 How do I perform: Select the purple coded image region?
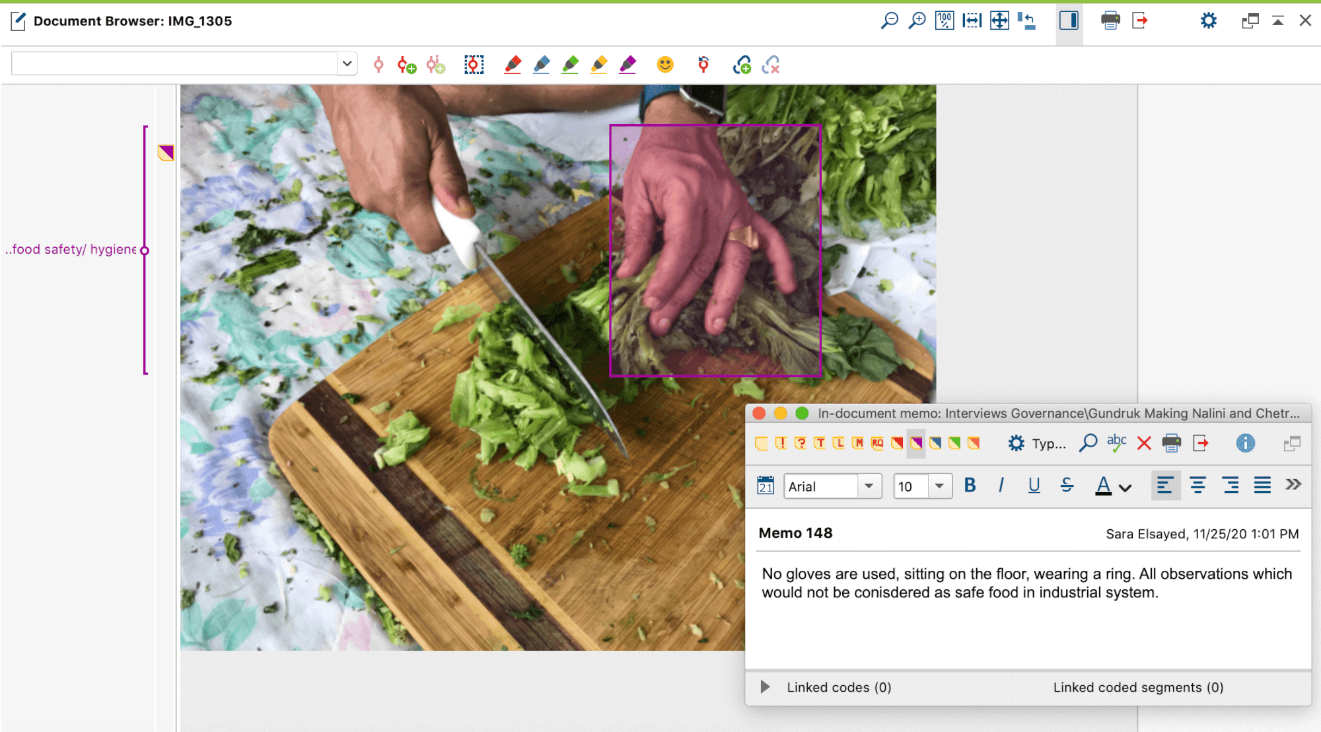click(715, 250)
